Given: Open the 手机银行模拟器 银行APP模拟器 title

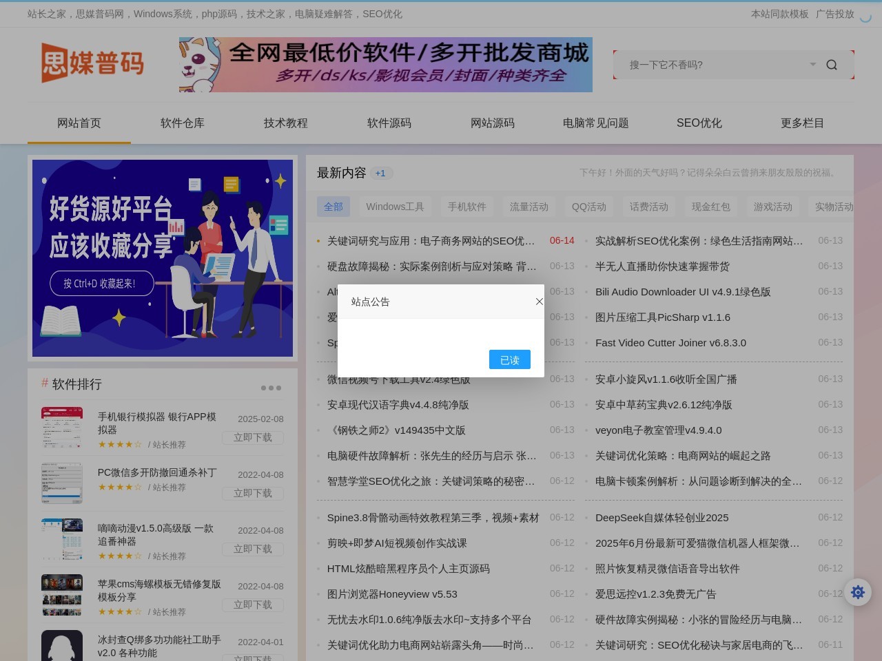Looking at the screenshot, I should coord(157,423).
